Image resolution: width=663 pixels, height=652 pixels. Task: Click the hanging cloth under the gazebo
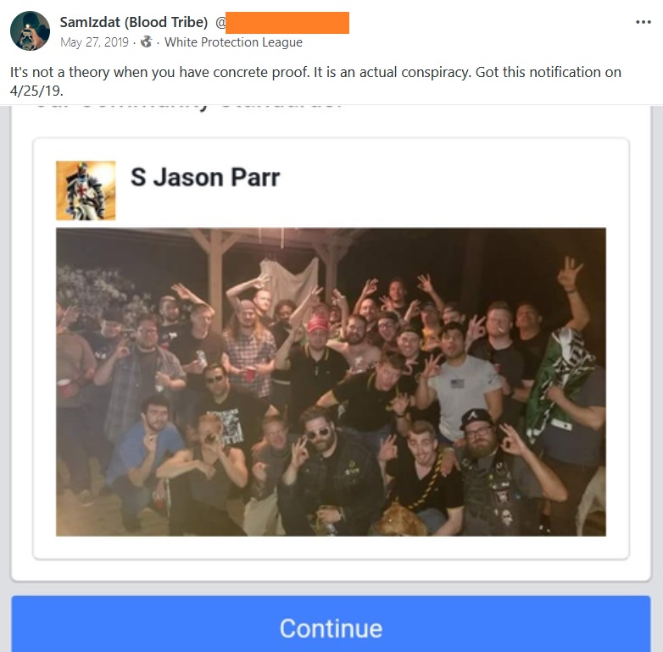(289, 279)
